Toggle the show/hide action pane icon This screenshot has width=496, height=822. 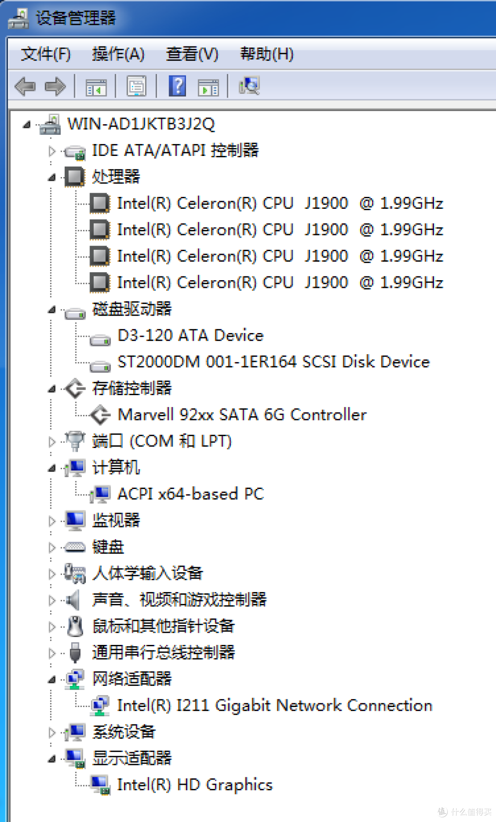click(208, 86)
